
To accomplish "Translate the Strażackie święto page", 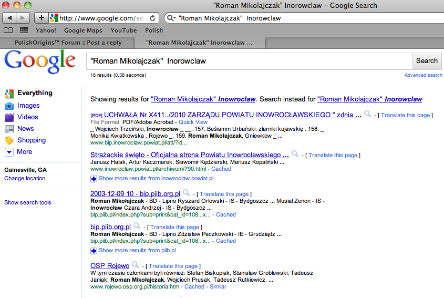I will point(333,155).
